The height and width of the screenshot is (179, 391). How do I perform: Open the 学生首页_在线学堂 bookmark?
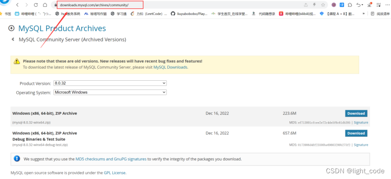[x=229, y=14]
